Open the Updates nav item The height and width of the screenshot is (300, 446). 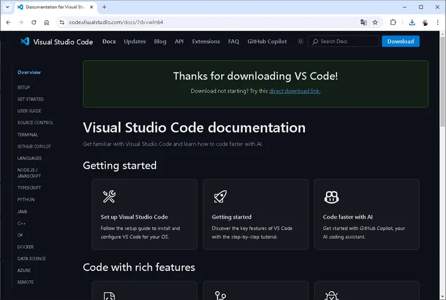pyautogui.click(x=135, y=42)
